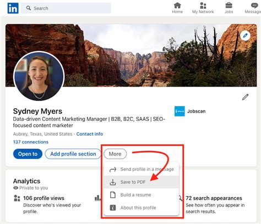Click the Aubrey, Texas location text
This screenshot has height=224, width=261.
click(42, 134)
